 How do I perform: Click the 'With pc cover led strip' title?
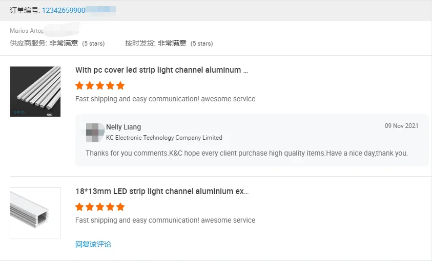pos(161,70)
